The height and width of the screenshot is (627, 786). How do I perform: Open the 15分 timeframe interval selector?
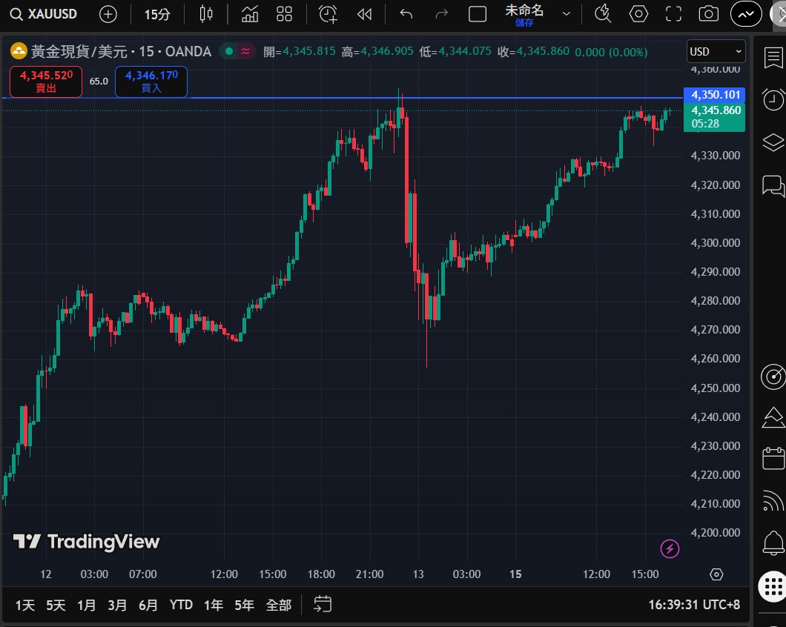pyautogui.click(x=156, y=14)
